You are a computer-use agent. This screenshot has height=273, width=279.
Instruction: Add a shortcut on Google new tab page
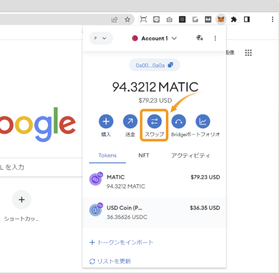(22, 200)
